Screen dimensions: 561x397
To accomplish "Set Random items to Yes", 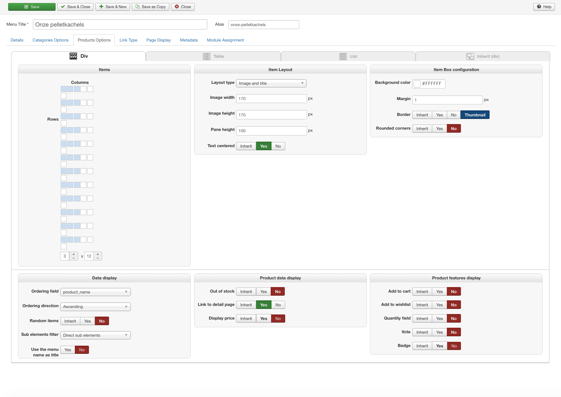I will 87,321.
